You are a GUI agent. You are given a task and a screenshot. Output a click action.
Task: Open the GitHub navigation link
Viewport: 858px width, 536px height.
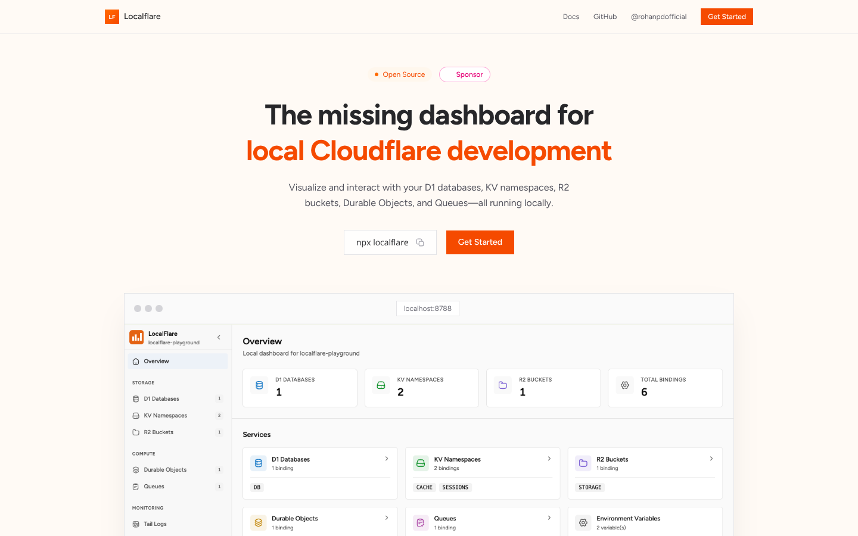[605, 17]
